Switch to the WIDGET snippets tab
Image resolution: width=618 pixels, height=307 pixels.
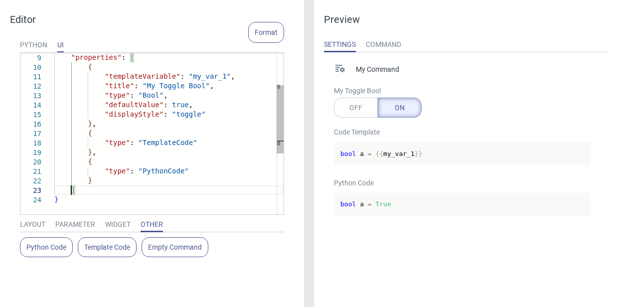point(118,224)
